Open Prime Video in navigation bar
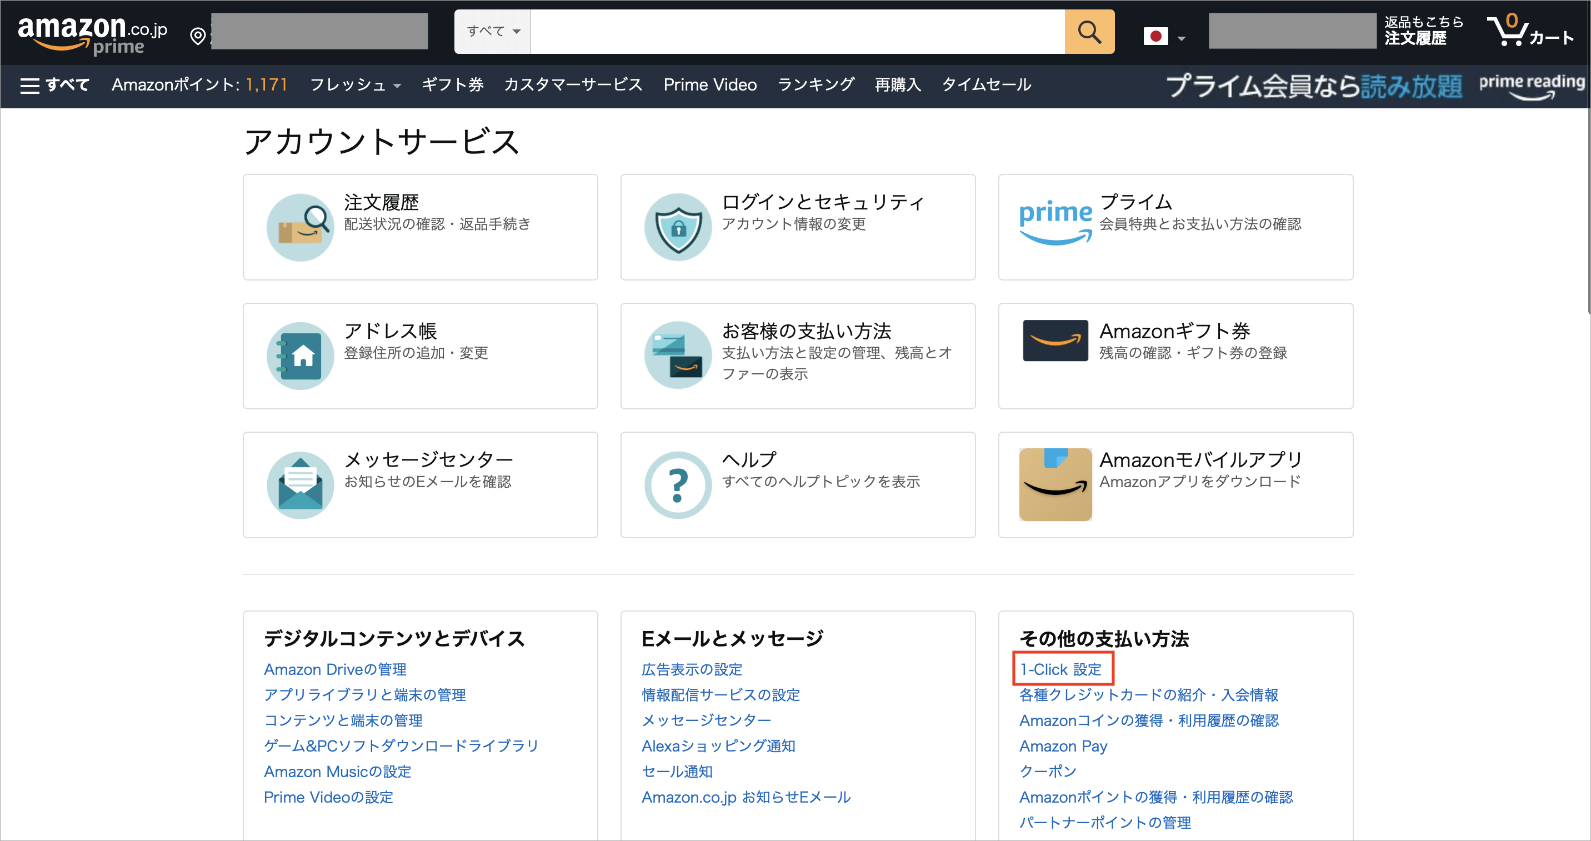This screenshot has height=841, width=1591. coord(711,84)
